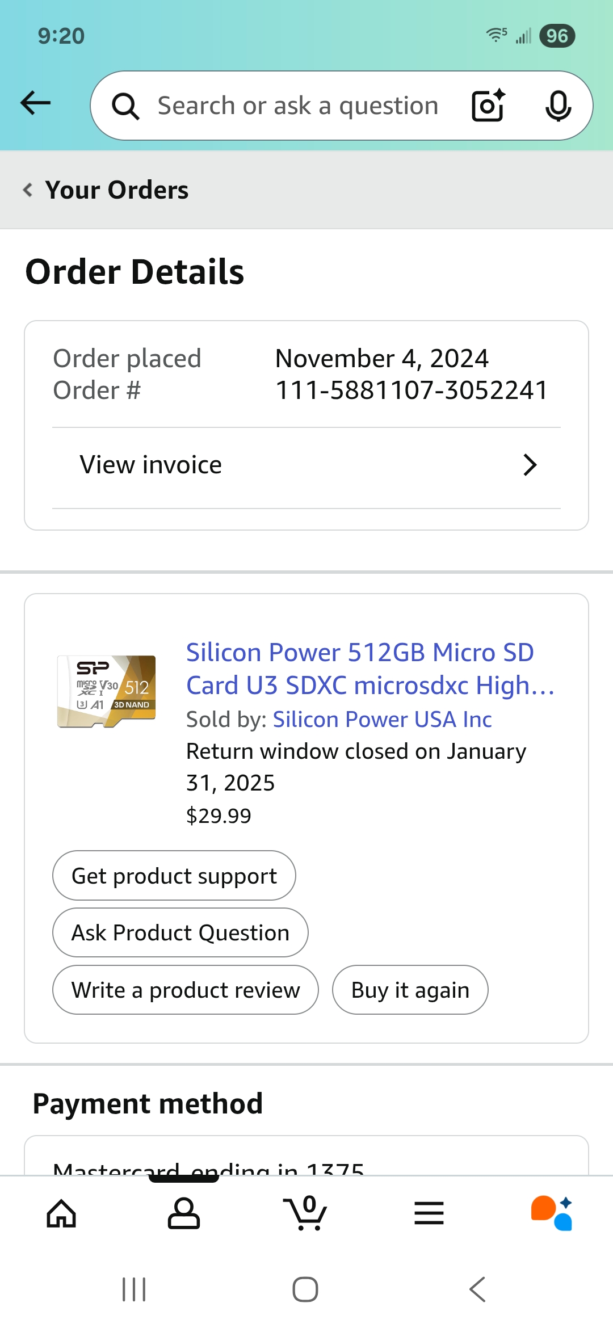Open the account profile tab
The image size is (613, 1328).
tap(184, 1213)
